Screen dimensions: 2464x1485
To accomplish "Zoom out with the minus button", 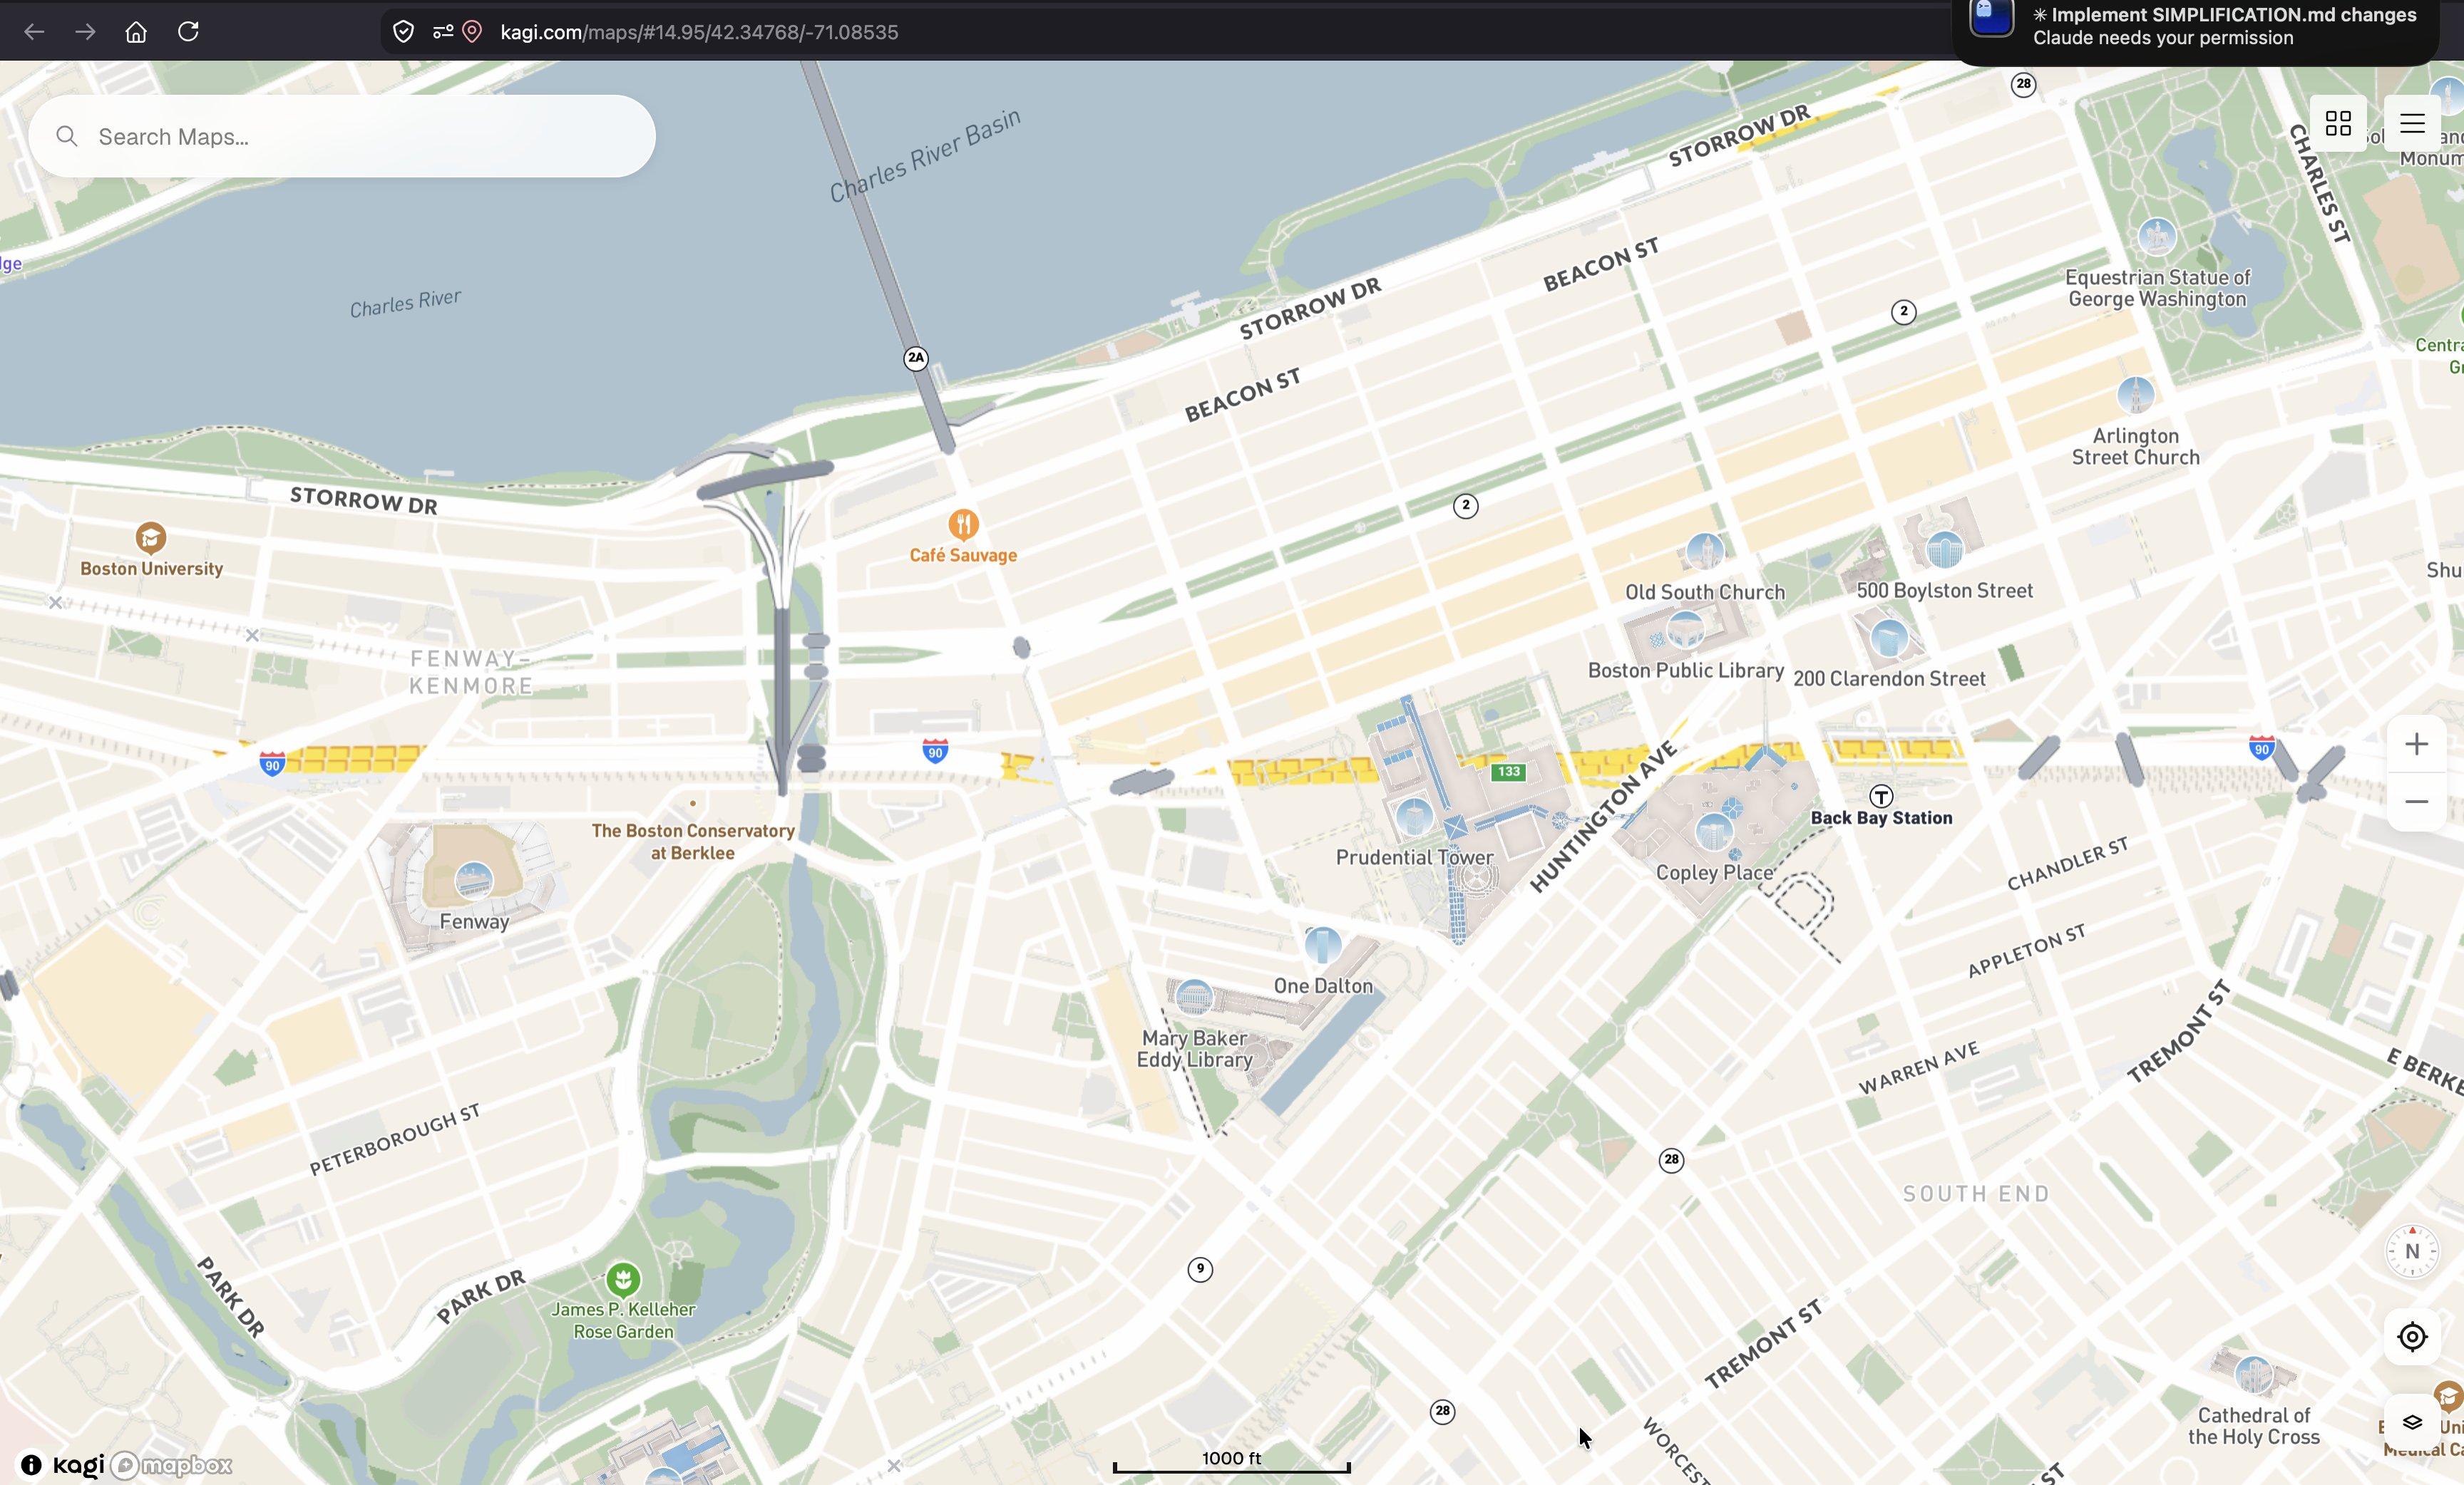I will coord(2416,802).
